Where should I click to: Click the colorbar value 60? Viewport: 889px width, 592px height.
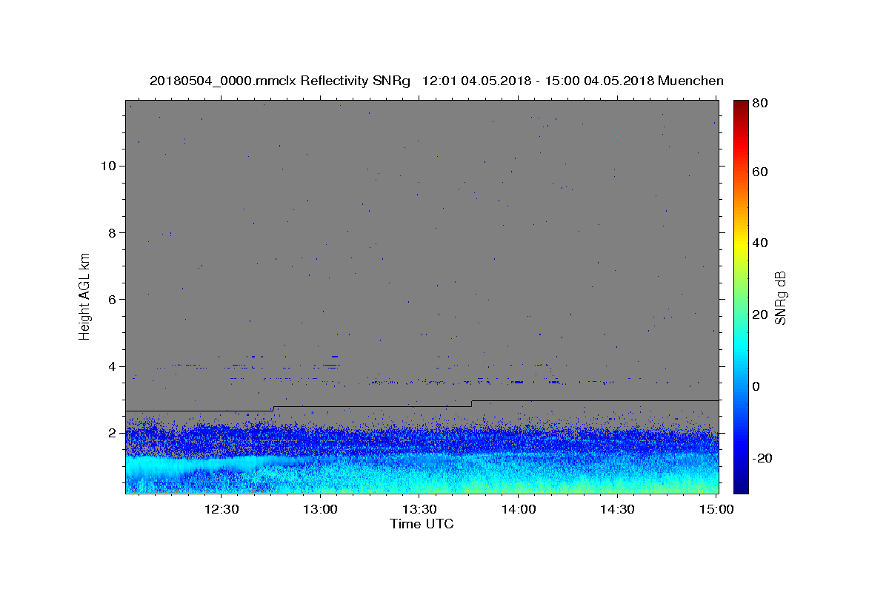(759, 172)
